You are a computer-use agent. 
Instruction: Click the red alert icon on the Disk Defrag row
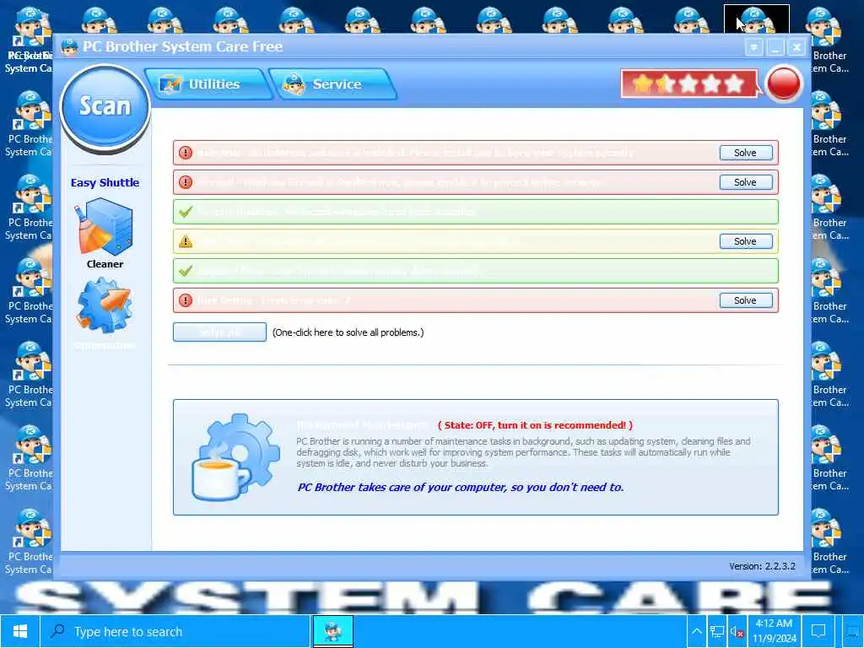[x=186, y=300]
